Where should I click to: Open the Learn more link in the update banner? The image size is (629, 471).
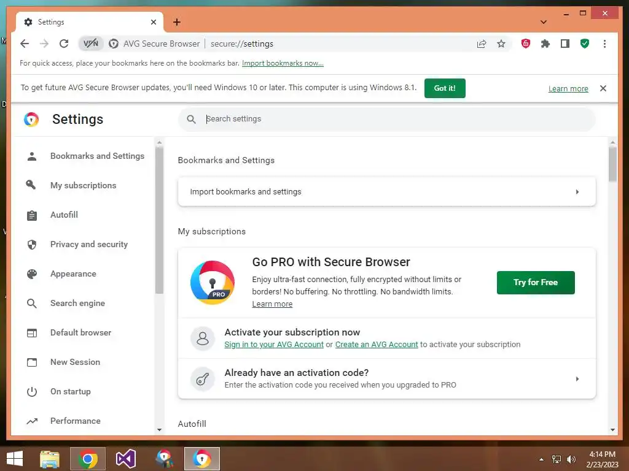tap(568, 88)
